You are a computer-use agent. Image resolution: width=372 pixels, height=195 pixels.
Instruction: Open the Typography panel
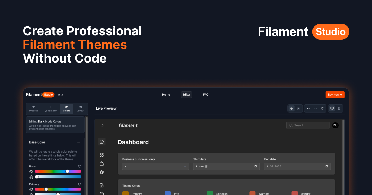tap(50, 109)
